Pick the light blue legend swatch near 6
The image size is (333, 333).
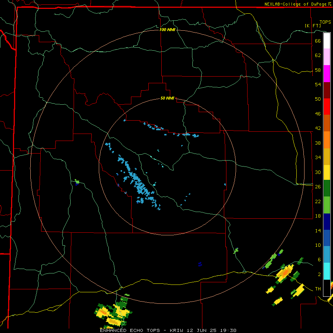327,255
